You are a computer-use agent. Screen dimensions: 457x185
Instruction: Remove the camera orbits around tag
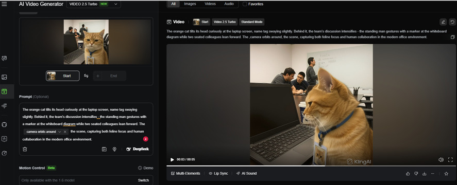[65, 132]
